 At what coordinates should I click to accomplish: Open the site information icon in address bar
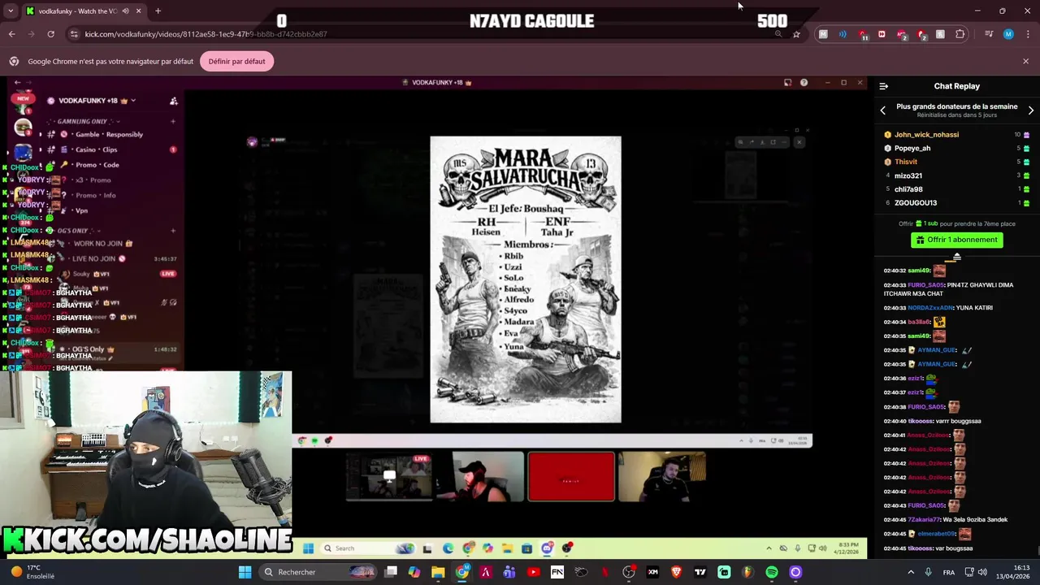tap(74, 34)
